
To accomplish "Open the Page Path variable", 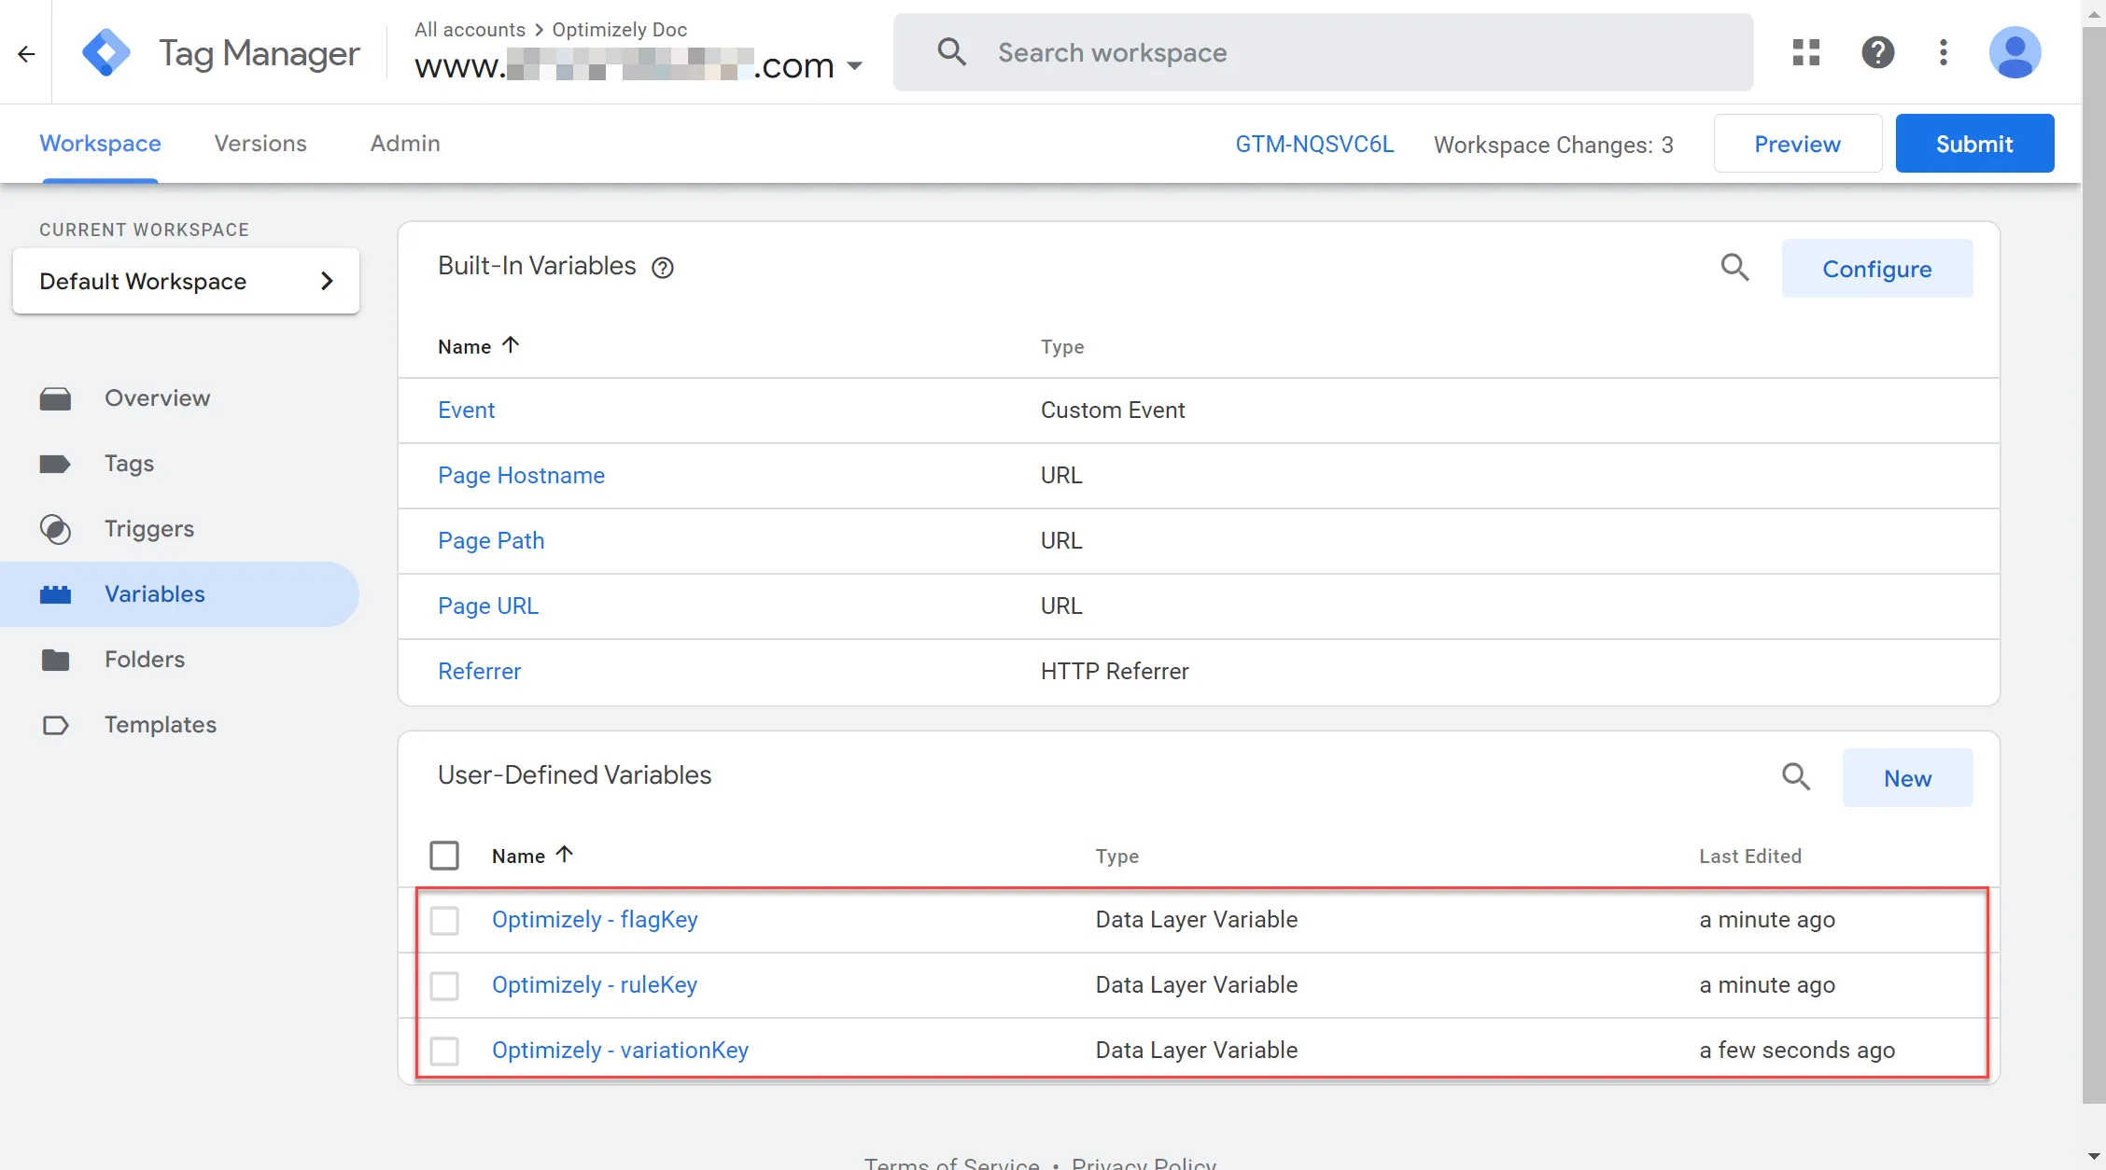I will click(491, 541).
